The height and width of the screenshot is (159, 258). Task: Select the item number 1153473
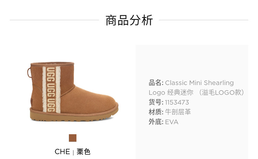pos(177,102)
